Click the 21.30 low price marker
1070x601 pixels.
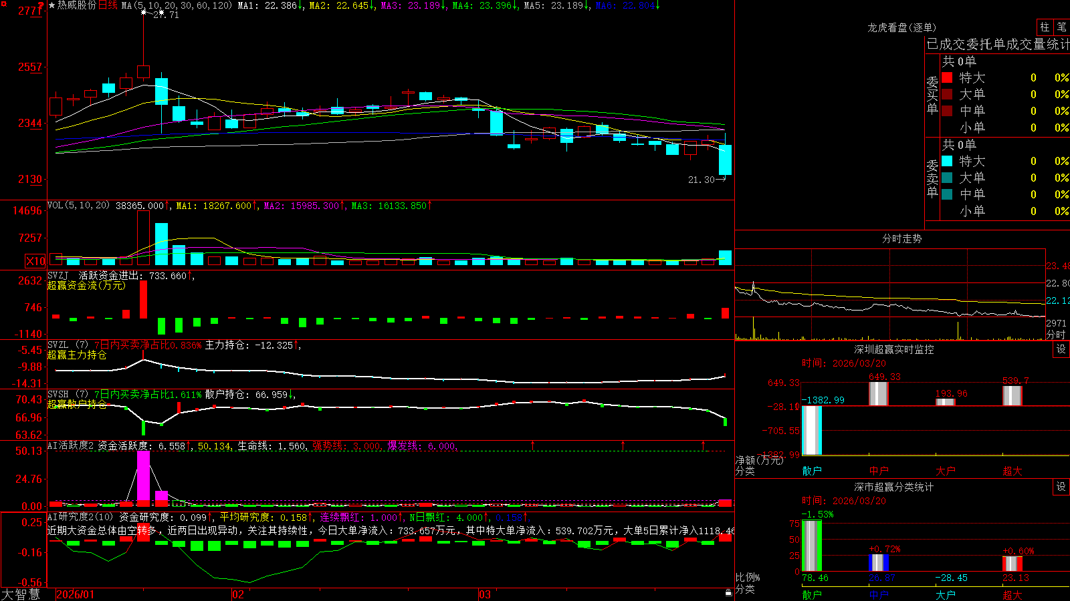[x=702, y=180]
